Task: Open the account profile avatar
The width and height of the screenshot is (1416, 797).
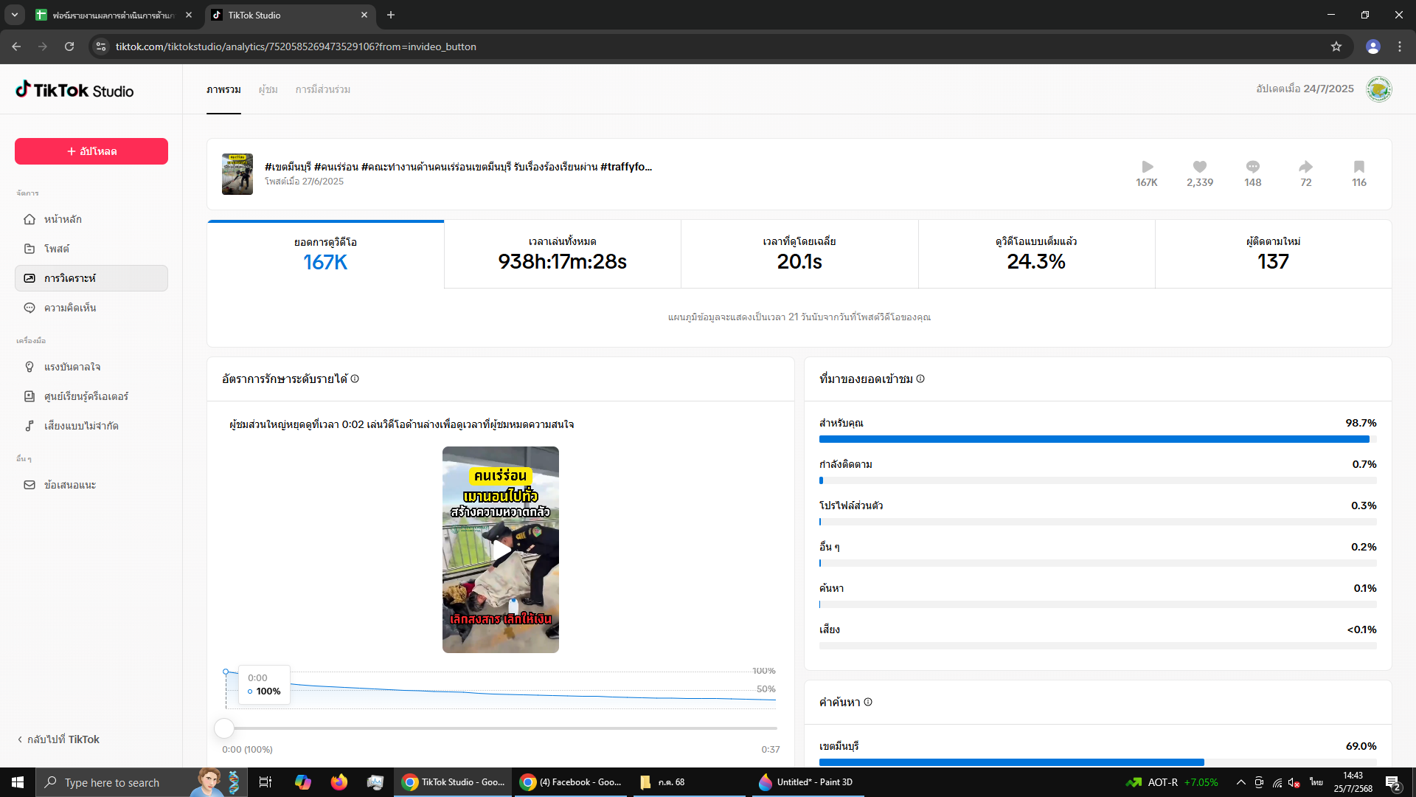Action: [1378, 89]
